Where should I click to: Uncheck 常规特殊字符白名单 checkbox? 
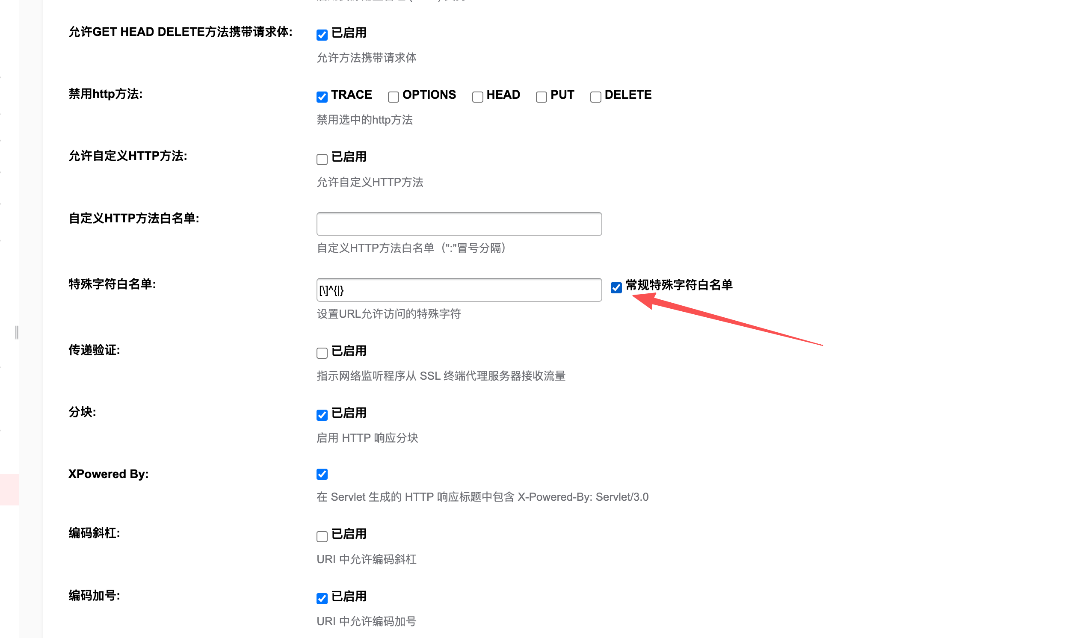(x=616, y=288)
